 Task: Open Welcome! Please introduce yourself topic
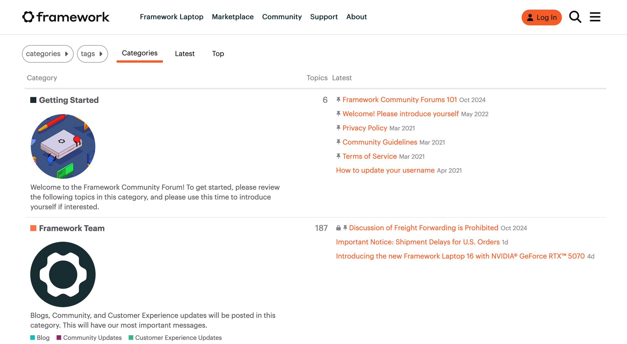click(400, 114)
